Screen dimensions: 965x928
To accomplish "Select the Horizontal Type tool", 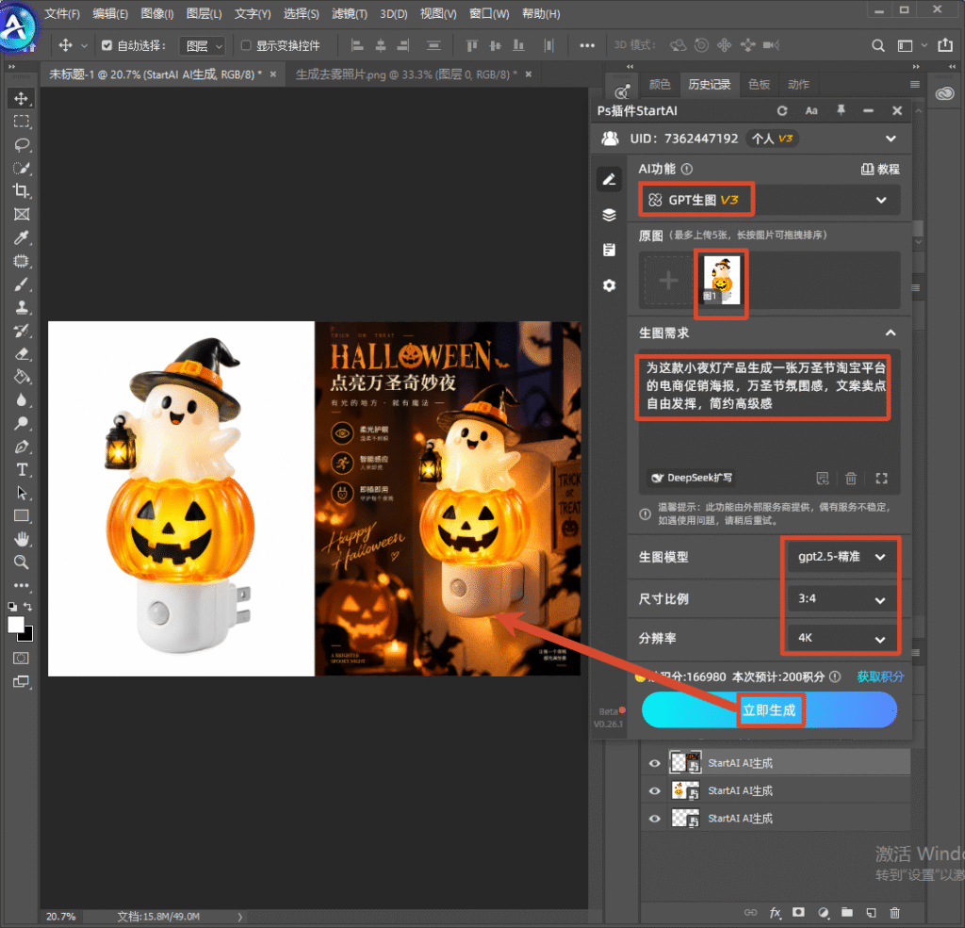I will [x=22, y=469].
